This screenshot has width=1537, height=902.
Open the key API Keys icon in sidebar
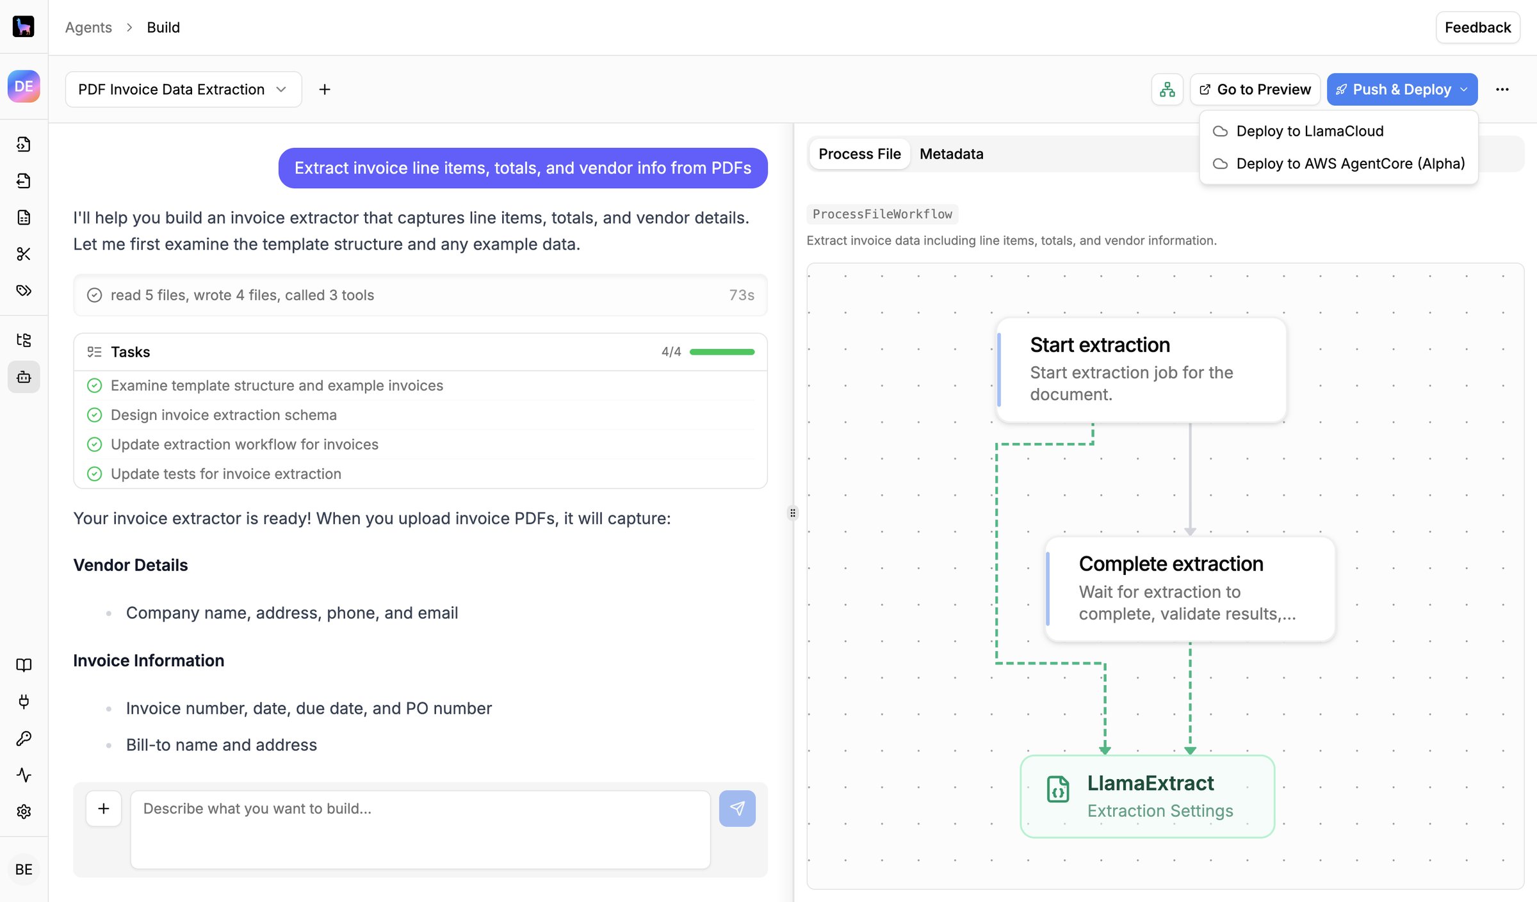pos(24,738)
